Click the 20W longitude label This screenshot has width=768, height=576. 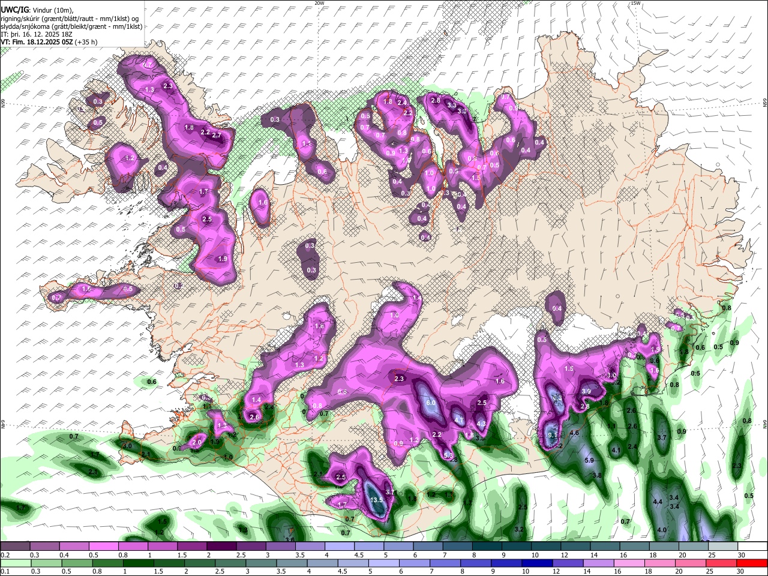click(x=319, y=3)
